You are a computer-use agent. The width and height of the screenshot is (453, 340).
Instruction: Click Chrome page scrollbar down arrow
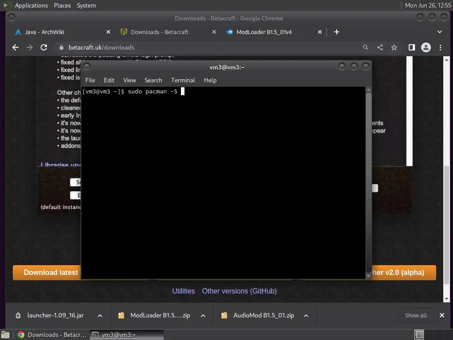(x=446, y=299)
